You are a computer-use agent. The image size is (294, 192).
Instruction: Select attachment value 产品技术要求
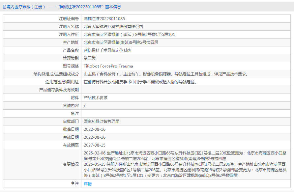96,97
